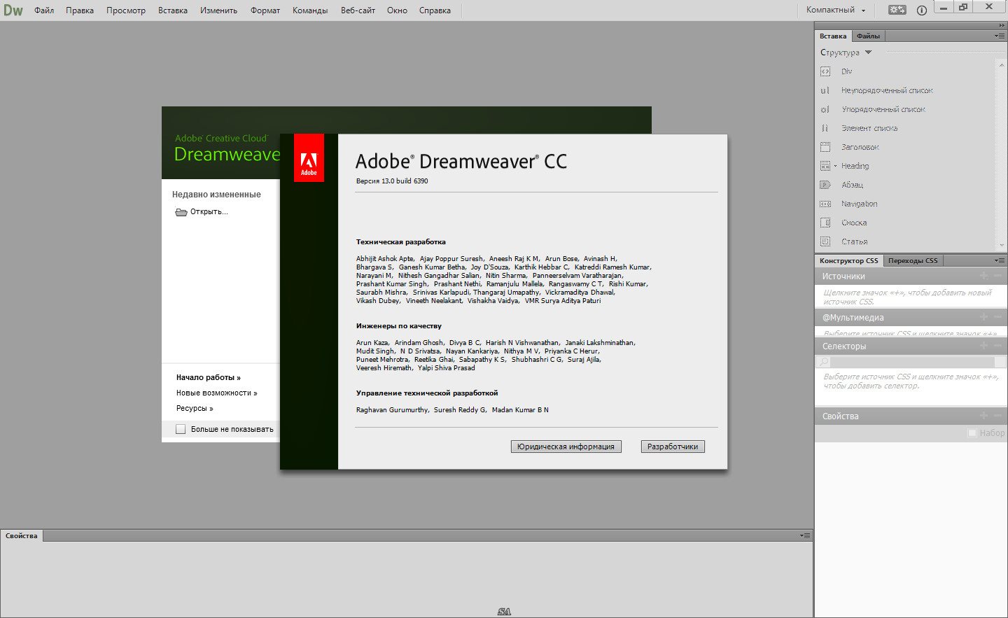Viewport: 1008px width, 618px height.
Task: Open the Изменить menu
Action: click(x=218, y=10)
